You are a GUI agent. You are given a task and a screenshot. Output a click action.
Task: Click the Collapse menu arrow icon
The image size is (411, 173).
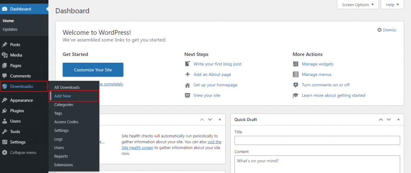[4, 152]
